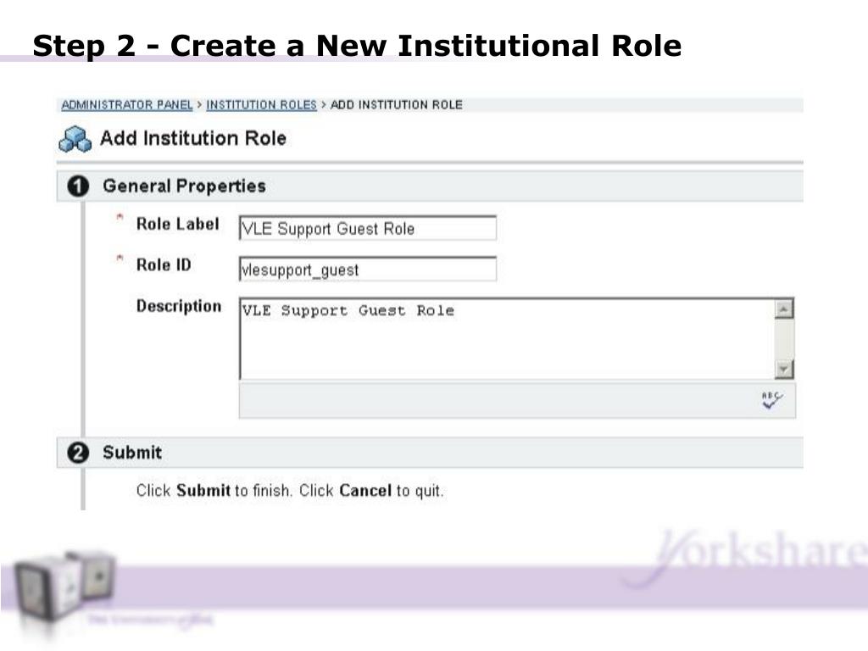868x651 pixels.
Task: Open the Institution Roles breadcrumb link
Action: [261, 104]
